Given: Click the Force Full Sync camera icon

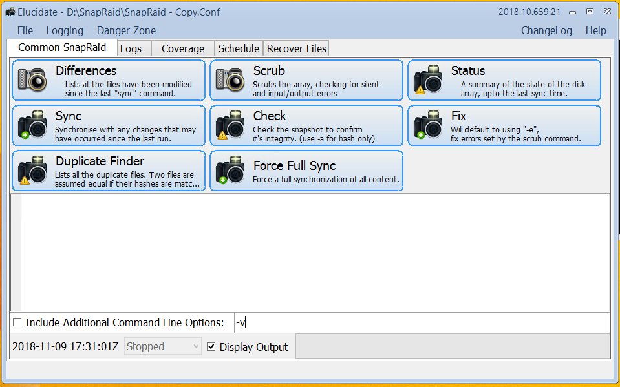Looking at the screenshot, I should (230, 171).
